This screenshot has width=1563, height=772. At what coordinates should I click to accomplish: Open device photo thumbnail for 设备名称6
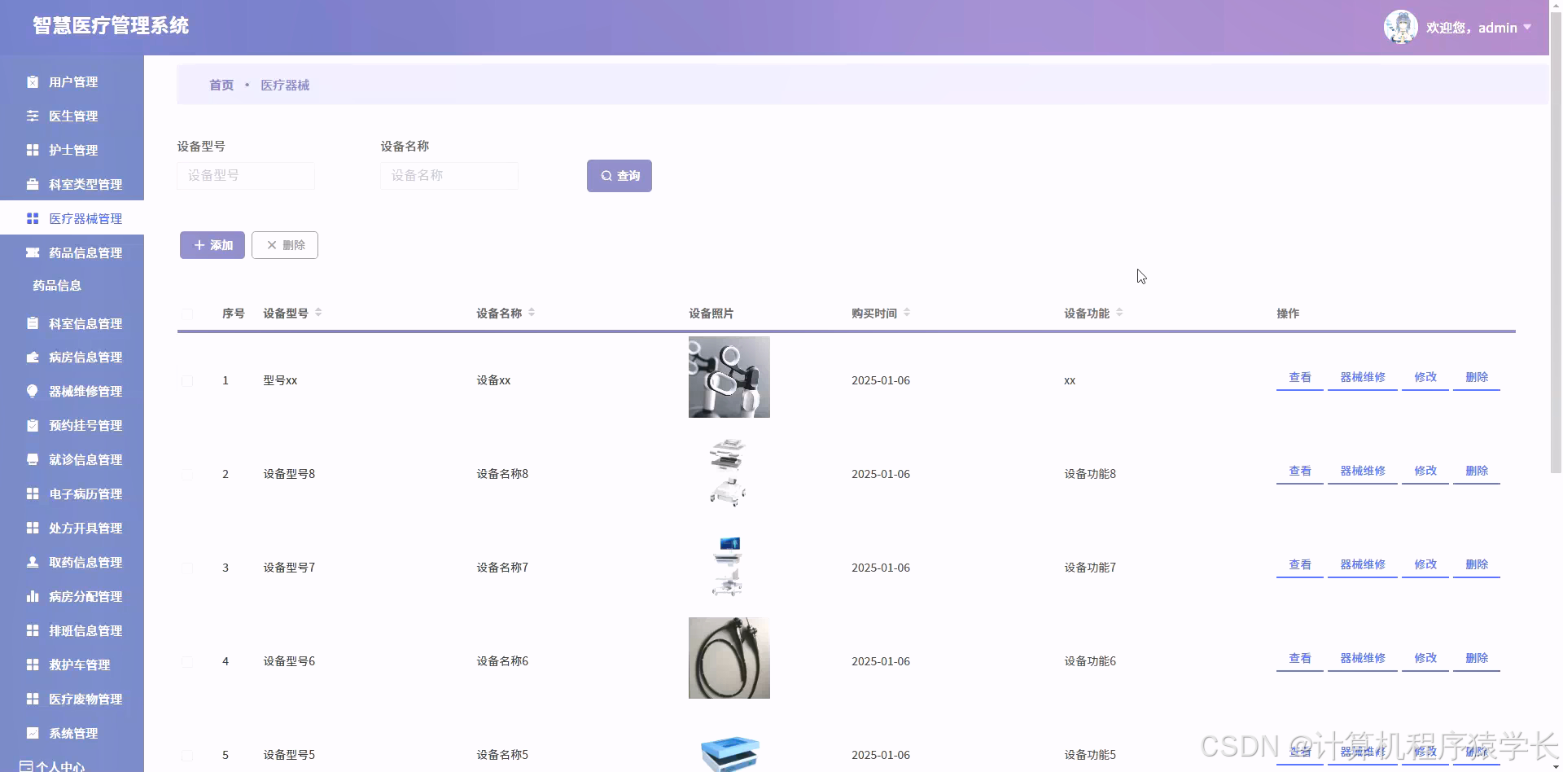pos(729,658)
